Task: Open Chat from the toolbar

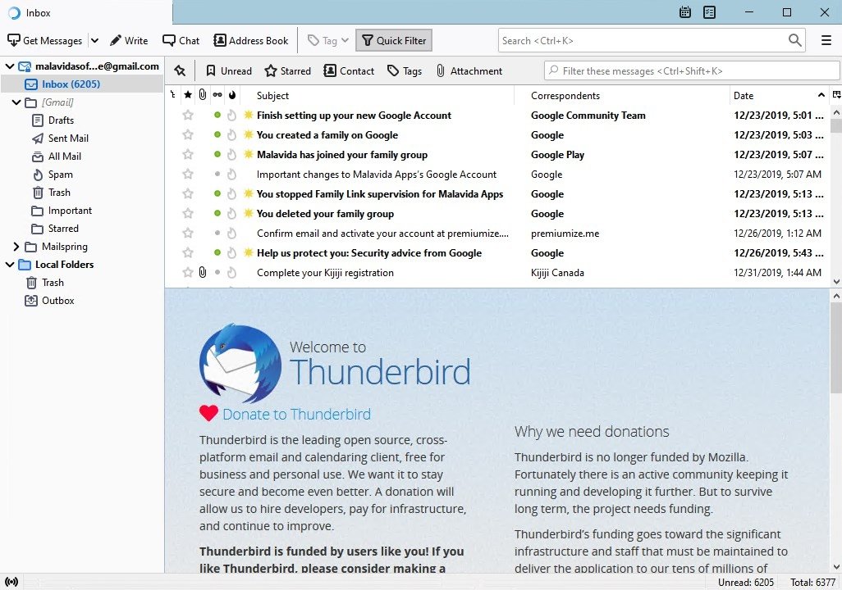Action: 181,41
